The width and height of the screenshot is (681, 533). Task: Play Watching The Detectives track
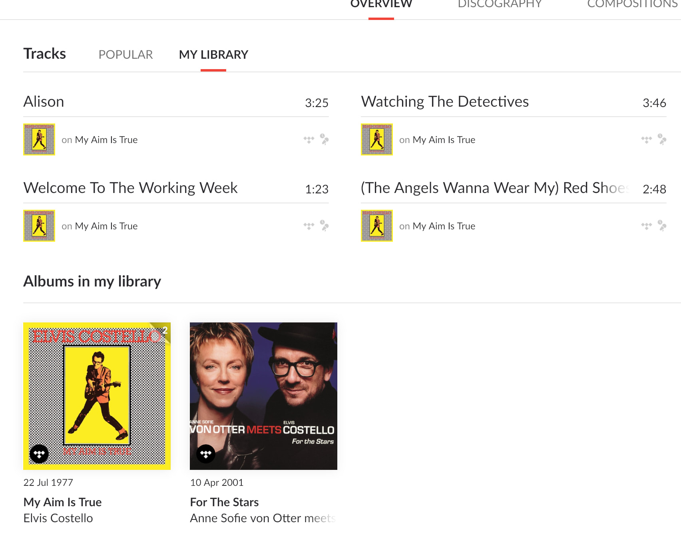click(x=445, y=101)
